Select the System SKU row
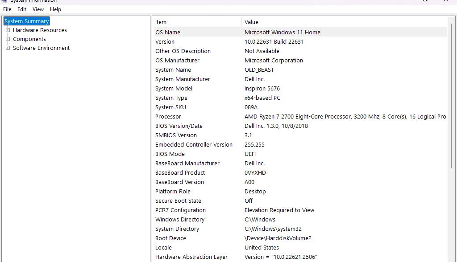The width and height of the screenshot is (457, 262). pyautogui.click(x=300, y=107)
